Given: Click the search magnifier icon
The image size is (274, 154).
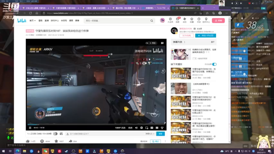Looking at the screenshot, I should tap(152, 21).
